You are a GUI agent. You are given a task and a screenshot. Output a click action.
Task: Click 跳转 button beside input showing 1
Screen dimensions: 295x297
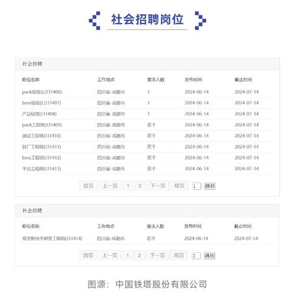[210, 186]
